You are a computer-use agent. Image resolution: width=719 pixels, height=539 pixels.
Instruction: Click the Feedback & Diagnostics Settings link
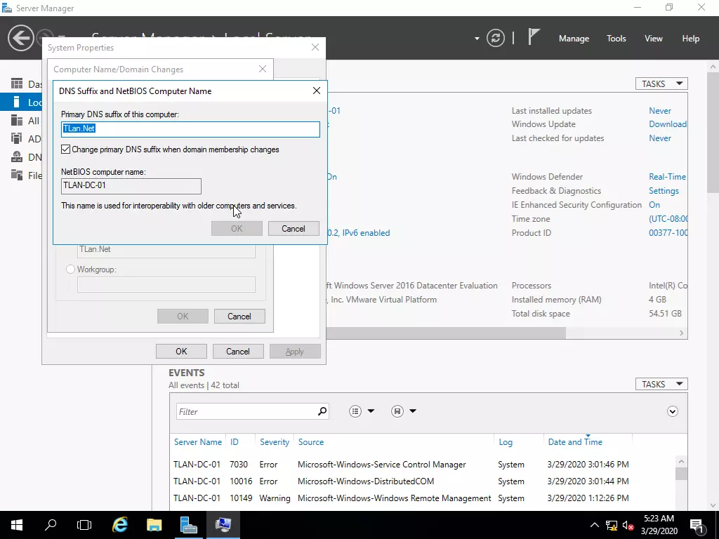(x=664, y=191)
